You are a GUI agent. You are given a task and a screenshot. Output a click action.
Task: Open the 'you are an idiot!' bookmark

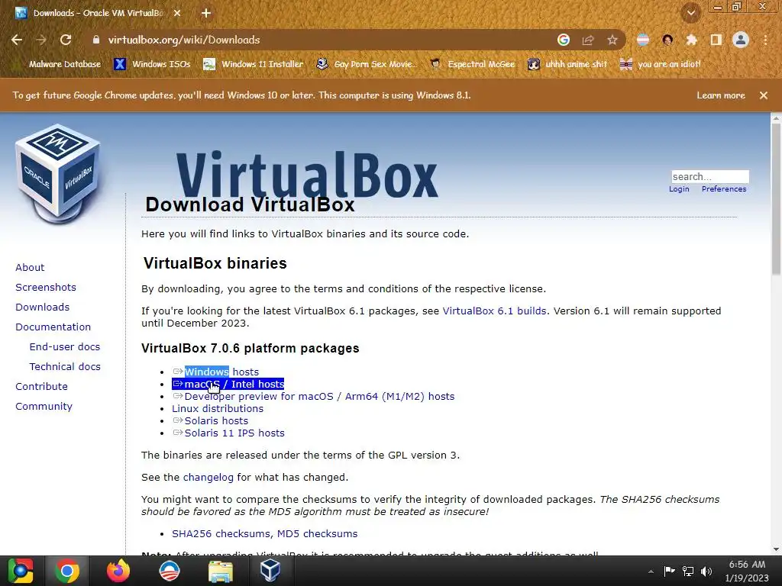coord(661,64)
